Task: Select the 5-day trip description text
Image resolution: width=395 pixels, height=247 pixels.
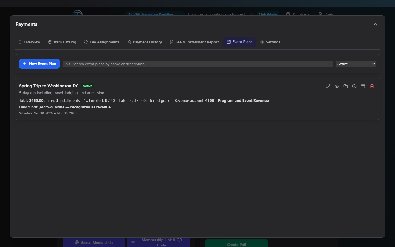Action: coord(62,93)
